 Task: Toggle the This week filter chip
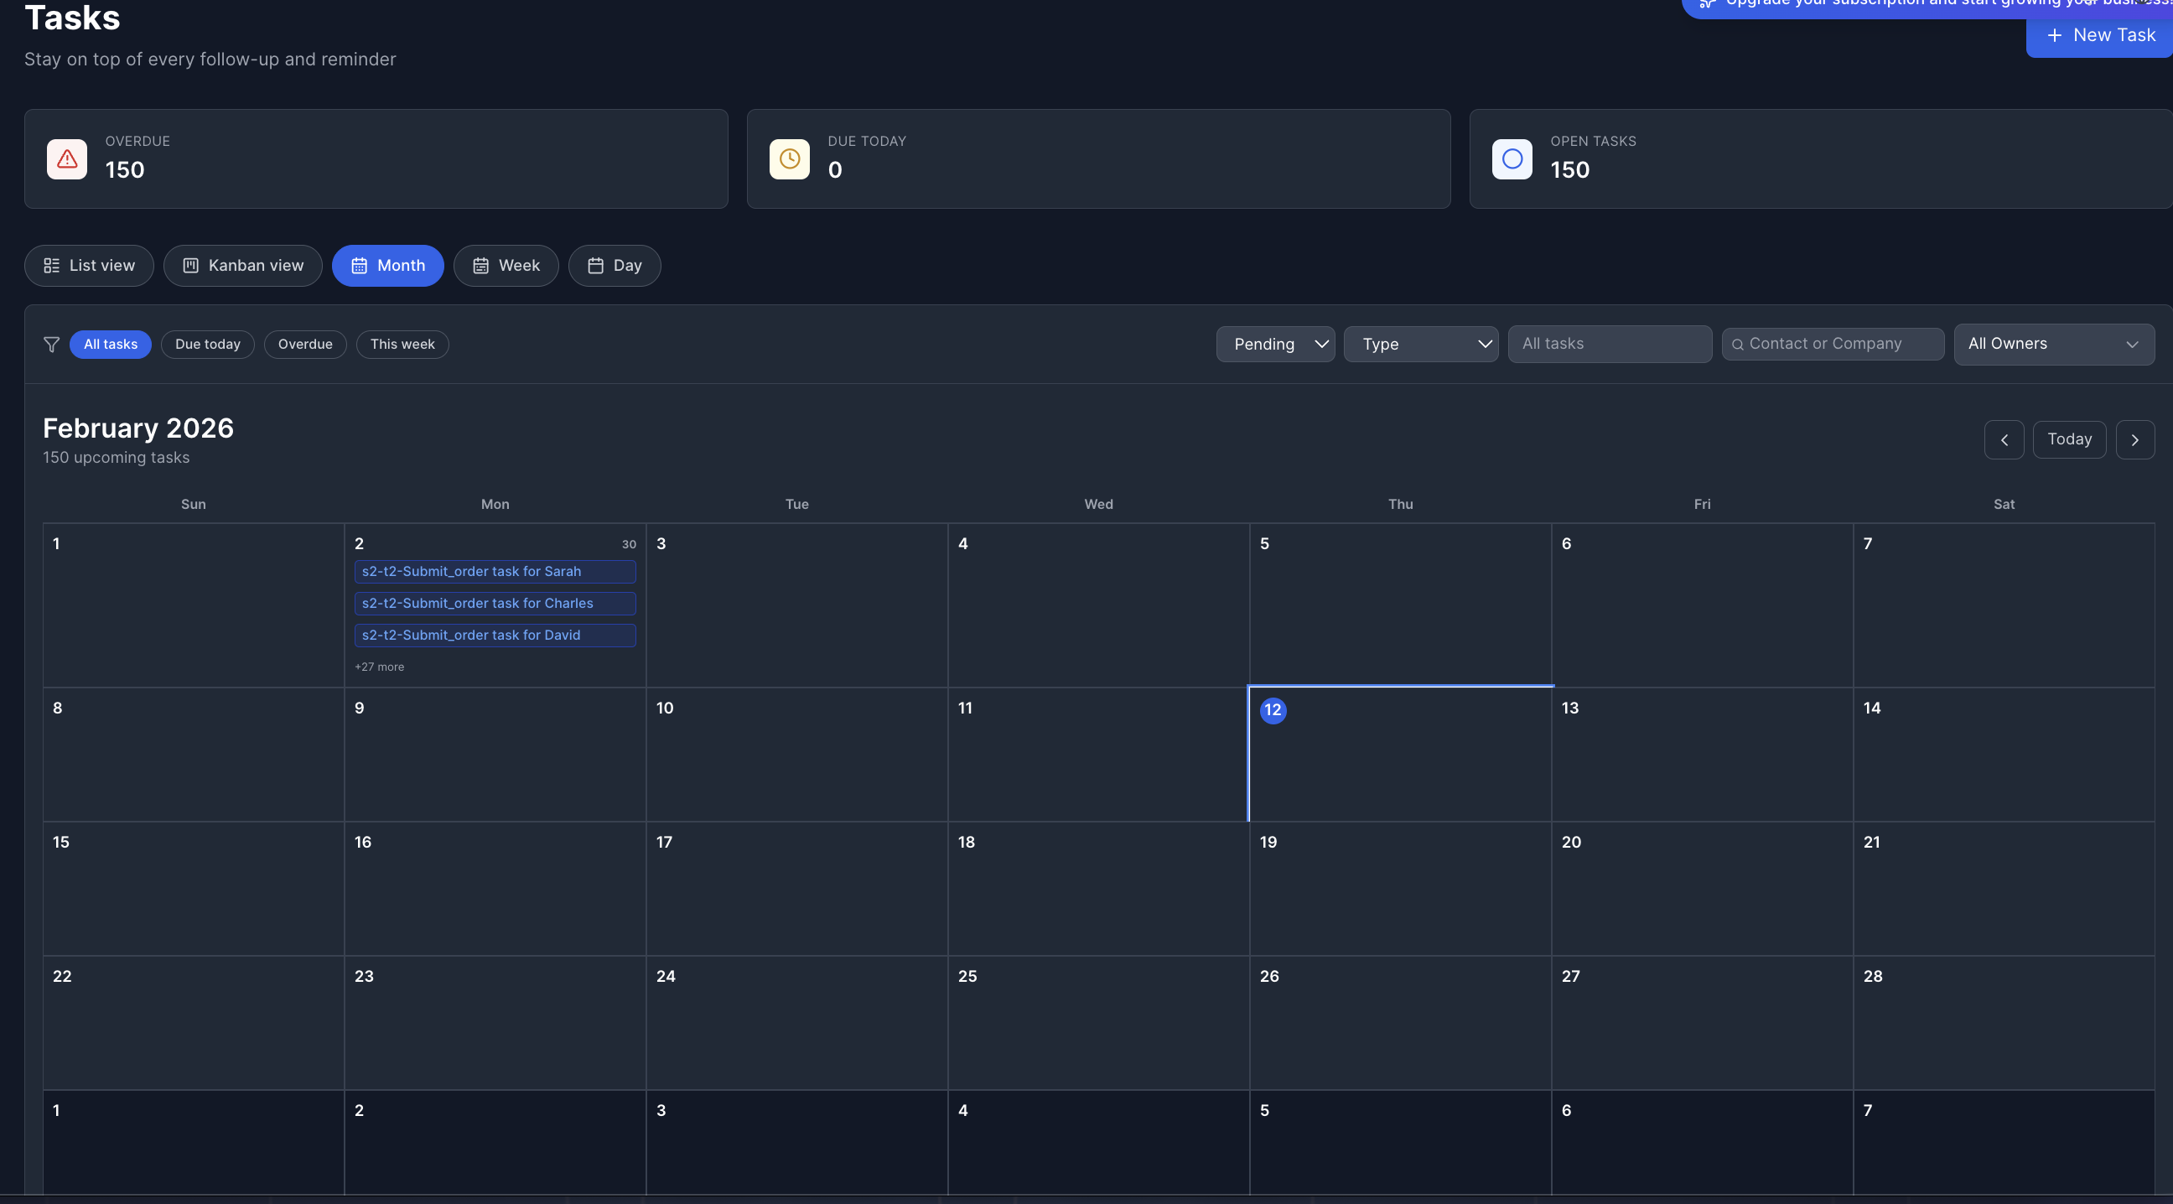point(402,345)
